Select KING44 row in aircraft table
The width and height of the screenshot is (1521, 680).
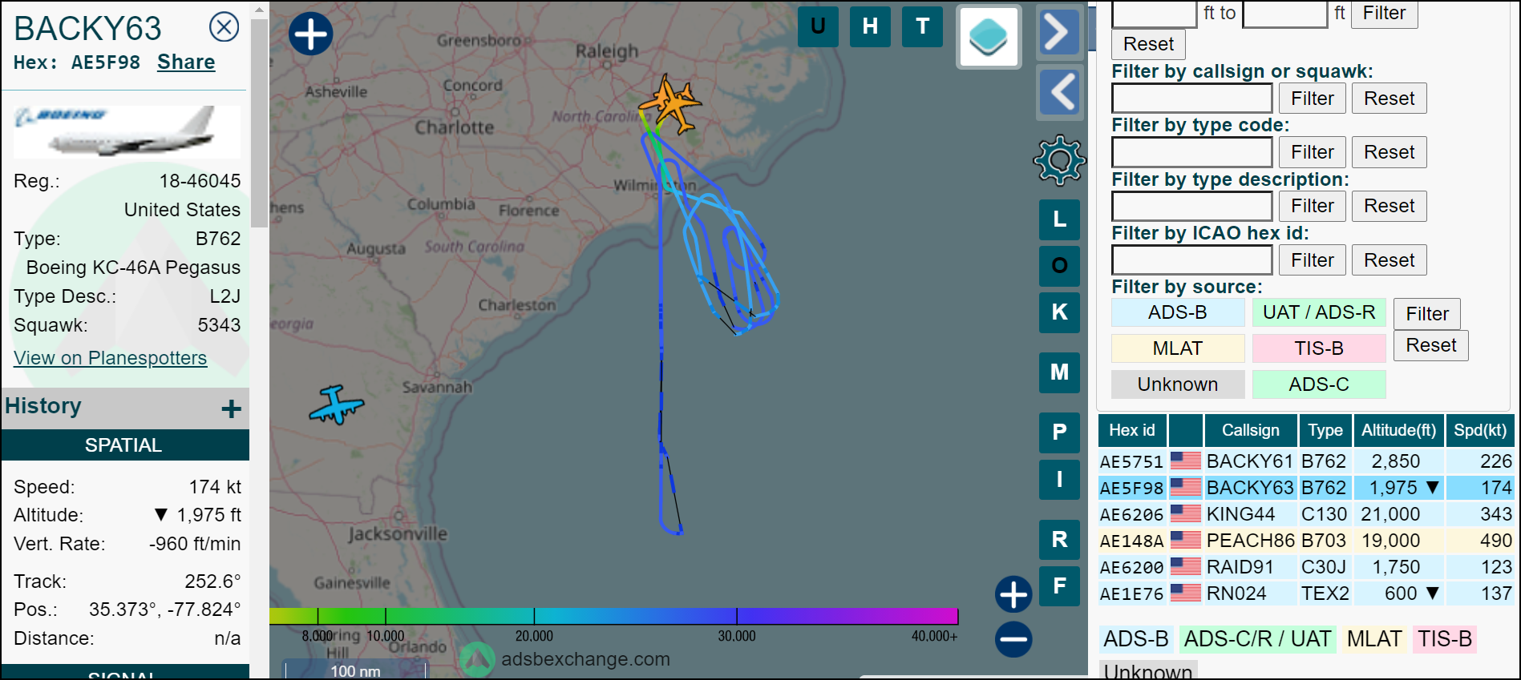click(1306, 514)
